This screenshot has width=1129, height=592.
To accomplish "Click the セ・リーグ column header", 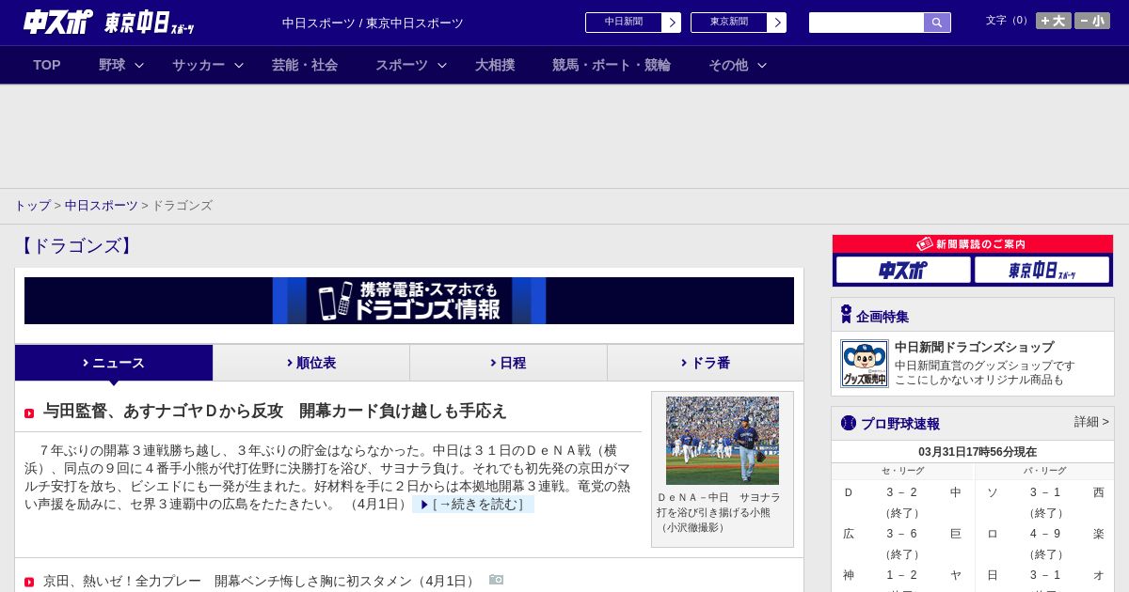I will coord(902,471).
